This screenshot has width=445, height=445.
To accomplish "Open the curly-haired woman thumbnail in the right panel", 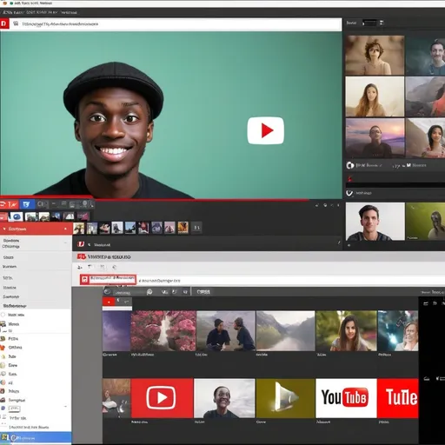I will pyautogui.click(x=375, y=55).
